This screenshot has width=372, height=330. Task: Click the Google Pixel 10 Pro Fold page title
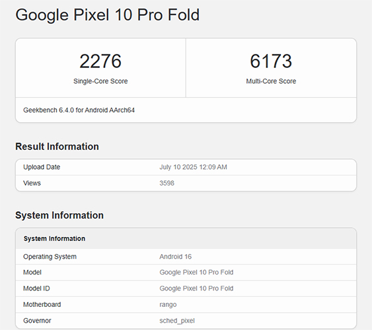(108, 15)
